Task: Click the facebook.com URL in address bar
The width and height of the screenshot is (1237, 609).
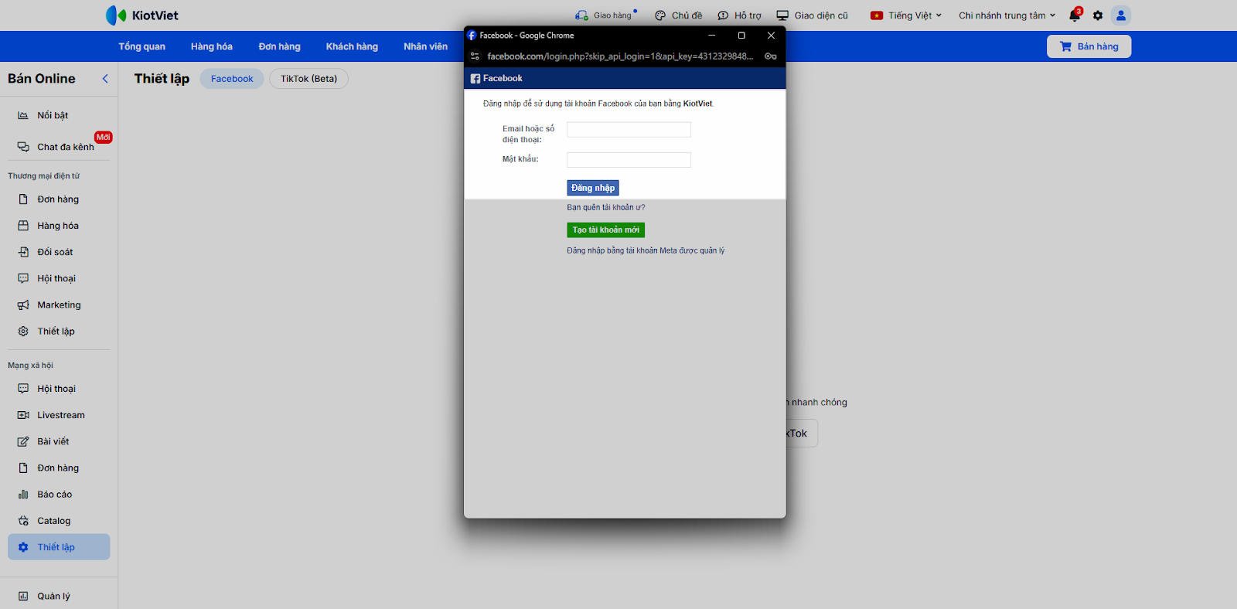Action: coord(620,56)
